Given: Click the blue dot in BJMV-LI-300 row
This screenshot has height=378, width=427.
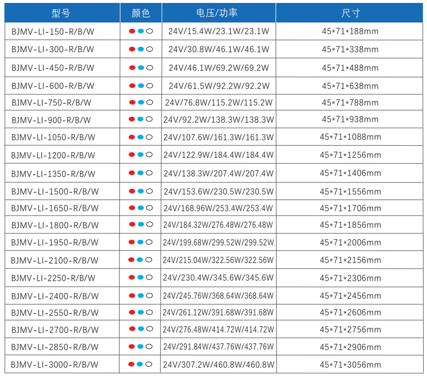Looking at the screenshot, I should (x=141, y=49).
